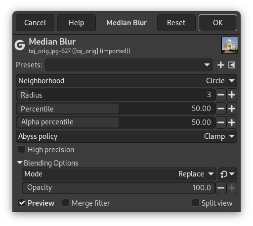Reset the Median Blur settings
This screenshot has height=226, width=253.
pyautogui.click(x=176, y=23)
